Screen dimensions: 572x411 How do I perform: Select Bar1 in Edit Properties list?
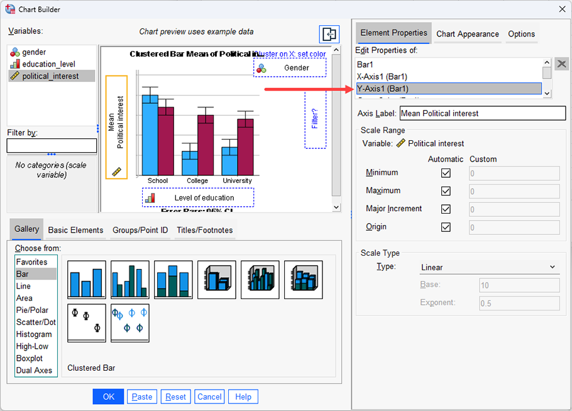pos(449,65)
